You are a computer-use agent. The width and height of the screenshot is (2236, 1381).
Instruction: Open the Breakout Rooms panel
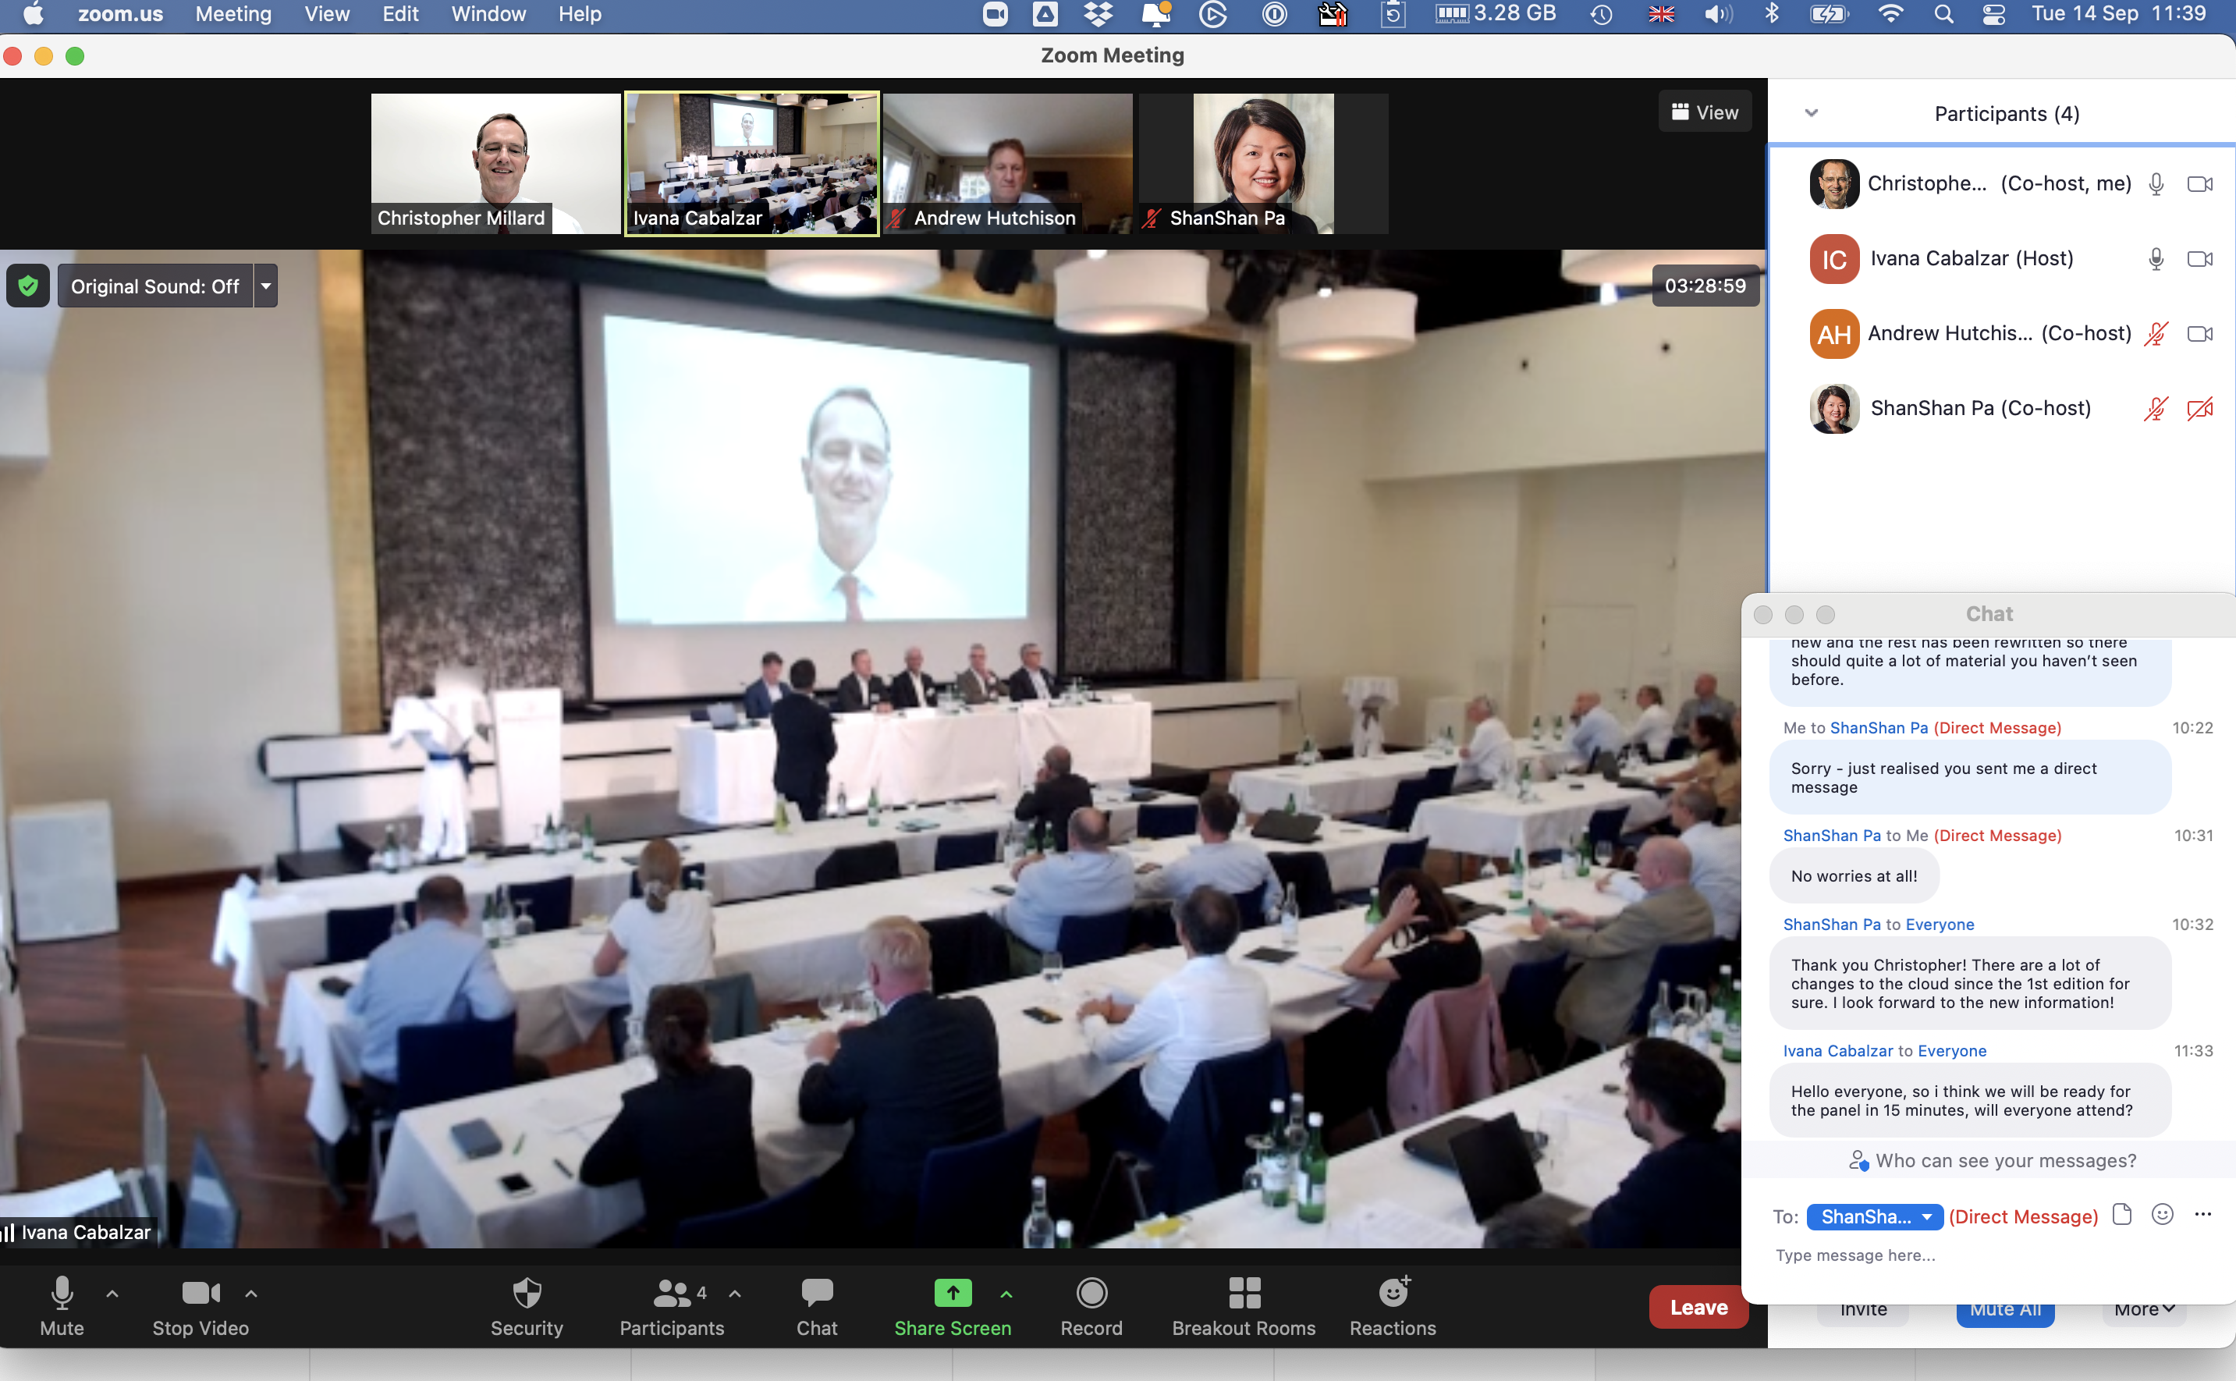click(x=1244, y=1294)
